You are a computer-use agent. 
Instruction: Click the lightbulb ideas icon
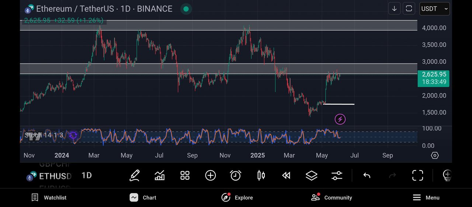tap(447, 175)
